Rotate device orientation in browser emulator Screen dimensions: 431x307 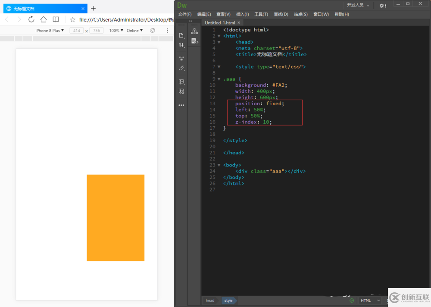(153, 31)
